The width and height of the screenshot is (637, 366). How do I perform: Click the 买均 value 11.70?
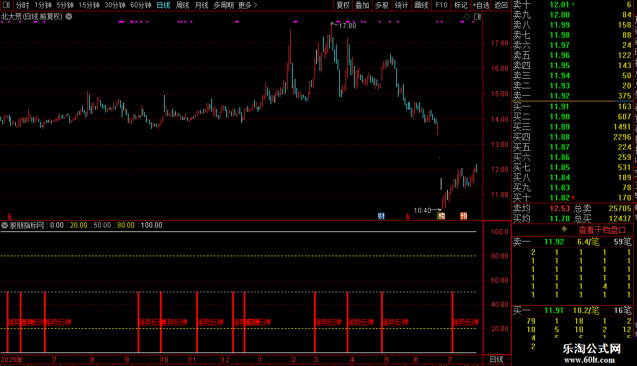pyautogui.click(x=559, y=218)
